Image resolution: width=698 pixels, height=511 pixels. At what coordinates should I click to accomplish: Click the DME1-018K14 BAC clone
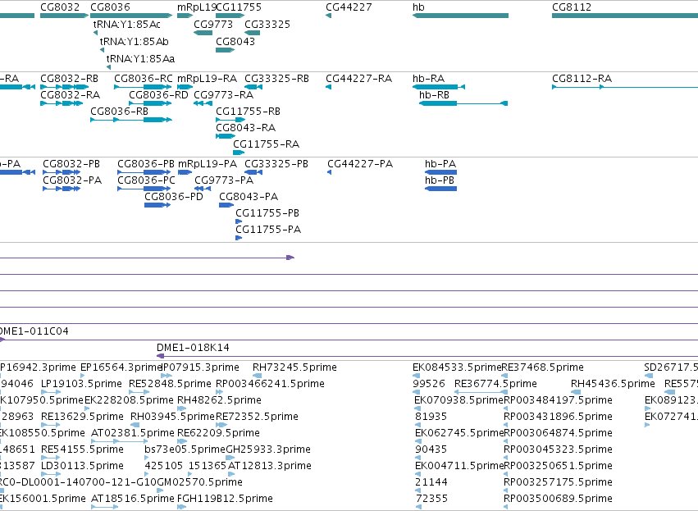tap(427, 356)
